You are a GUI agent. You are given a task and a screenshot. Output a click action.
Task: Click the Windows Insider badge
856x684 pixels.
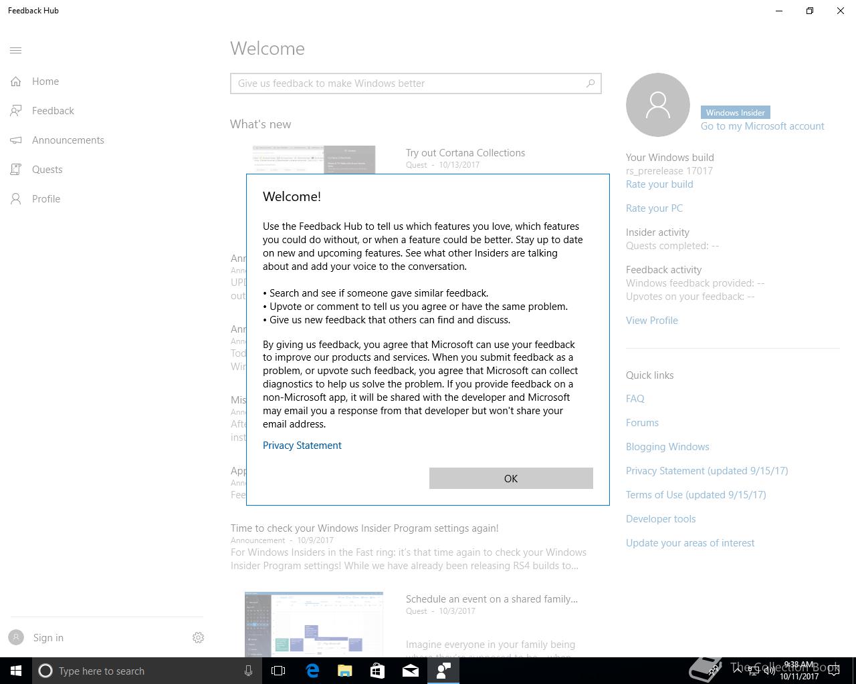click(736, 112)
